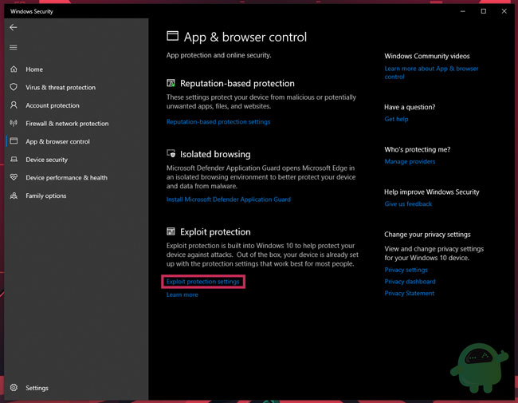This screenshot has width=518, height=403.
Task: Click the page title window icon
Action: (x=172, y=36)
